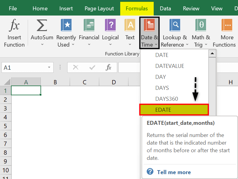
Task: Select row 8 header
Action: 5,152
